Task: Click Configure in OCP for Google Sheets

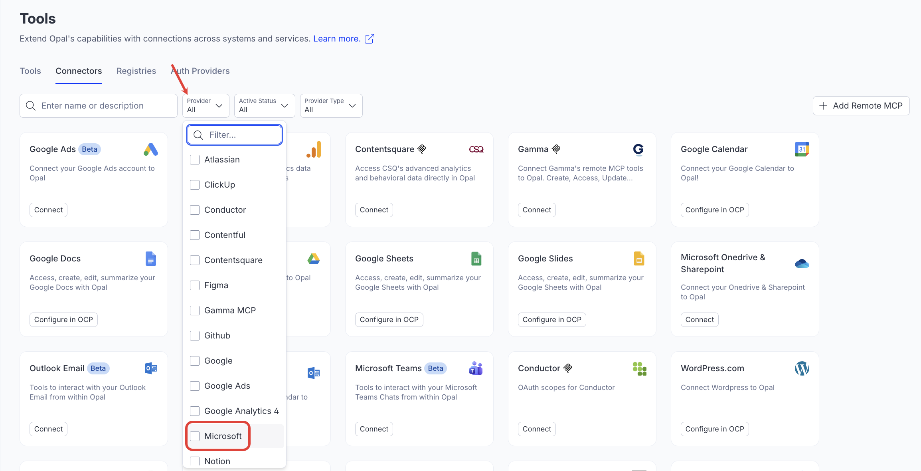Action: pyautogui.click(x=389, y=320)
